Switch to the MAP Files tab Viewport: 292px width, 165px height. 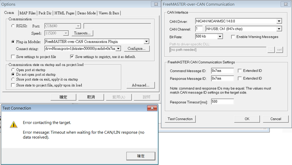[x=27, y=13]
